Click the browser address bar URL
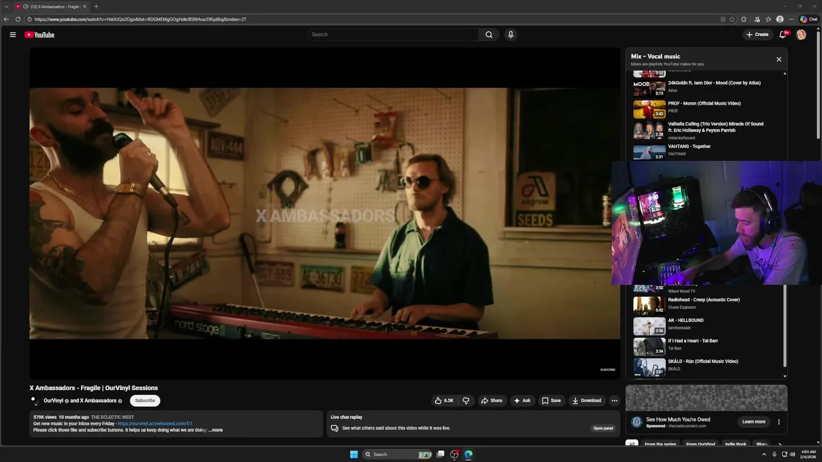Screen dimensions: 822x462 tap(140, 19)
